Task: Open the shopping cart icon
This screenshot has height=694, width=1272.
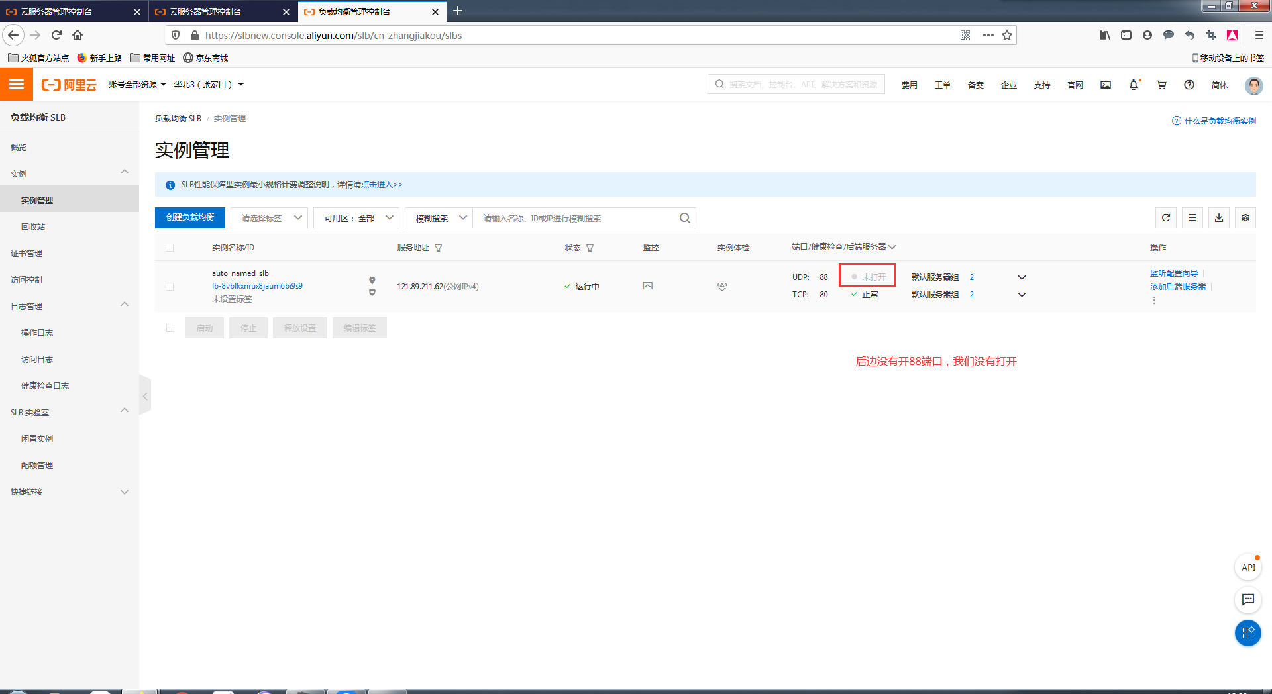Action: click(x=1161, y=85)
